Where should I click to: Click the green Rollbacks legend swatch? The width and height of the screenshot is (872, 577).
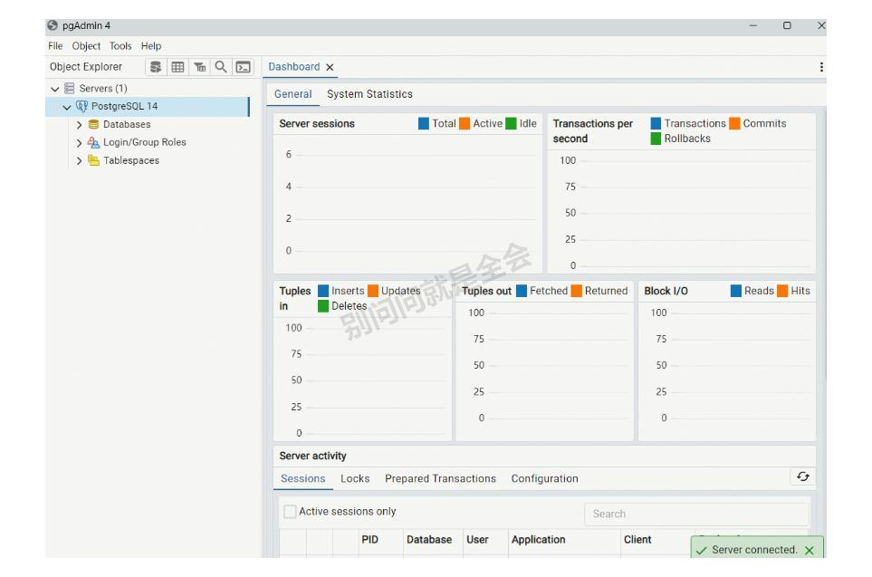(x=656, y=139)
